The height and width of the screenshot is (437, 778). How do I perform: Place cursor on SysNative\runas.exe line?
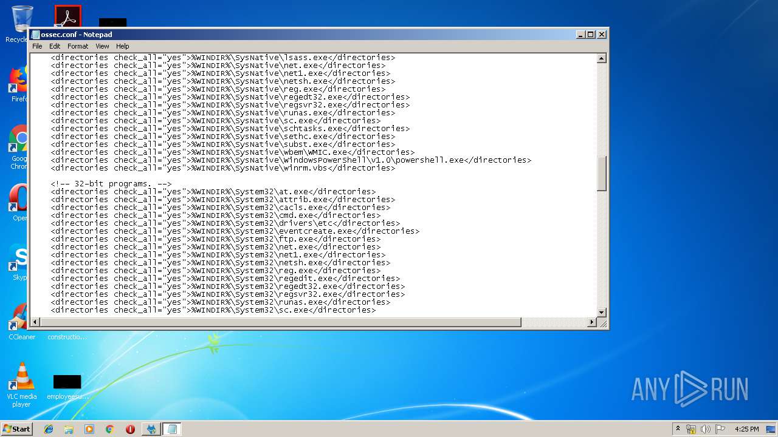[x=223, y=113]
